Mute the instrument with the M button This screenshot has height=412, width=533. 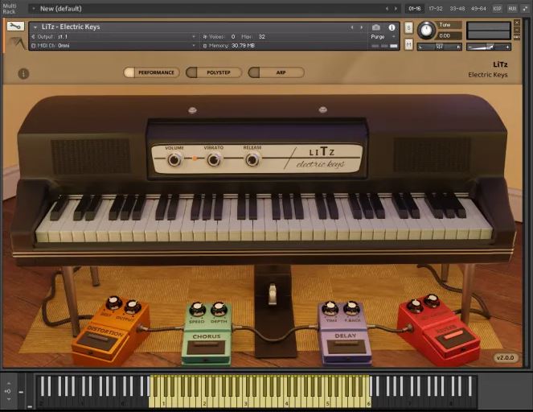coord(408,44)
